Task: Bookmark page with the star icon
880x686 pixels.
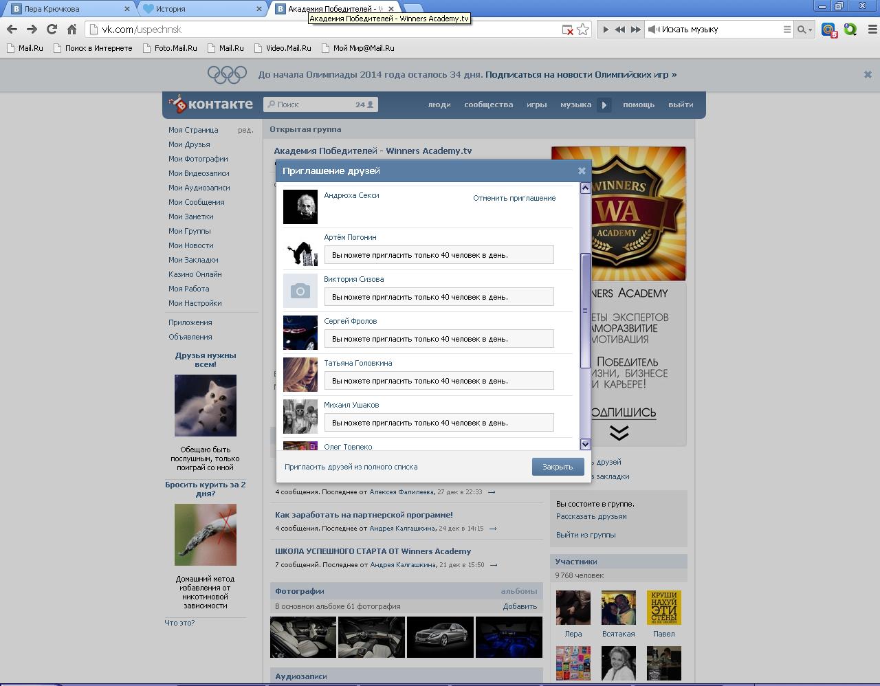Action: [x=583, y=30]
